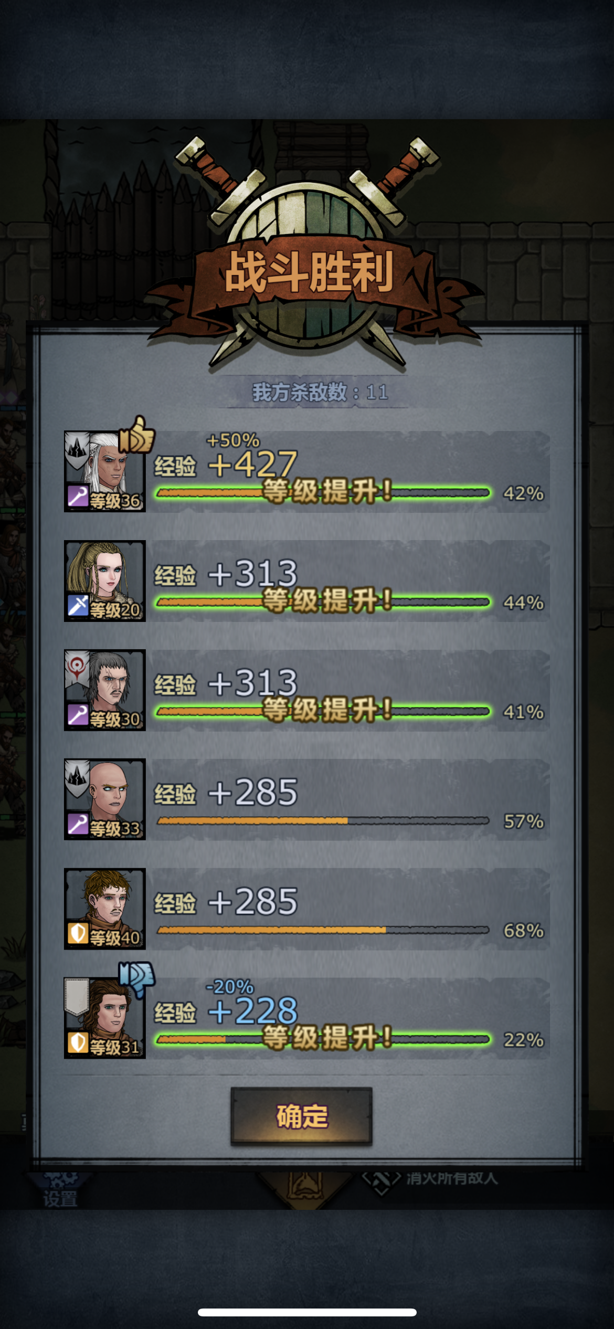Tap the thumbs-up bonus icon

tap(136, 435)
